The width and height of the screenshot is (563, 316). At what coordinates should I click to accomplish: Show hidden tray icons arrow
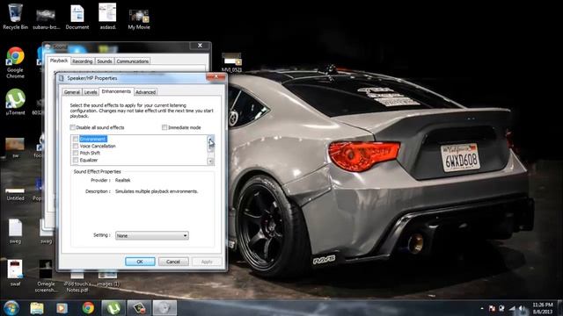(482, 308)
